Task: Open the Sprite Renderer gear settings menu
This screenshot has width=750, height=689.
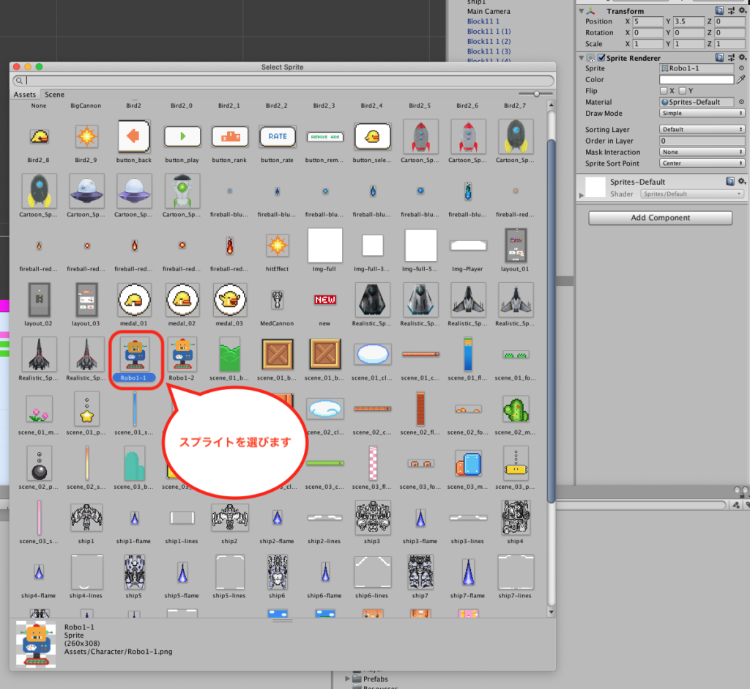Action: (x=741, y=58)
